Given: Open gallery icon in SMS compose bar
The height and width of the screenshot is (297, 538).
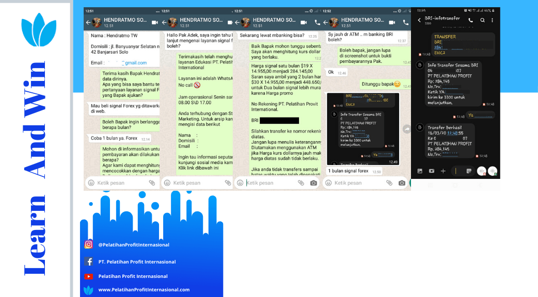Looking at the screenshot, I should (420, 171).
